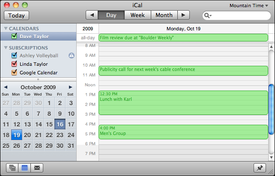The height and width of the screenshot is (176, 275).
Task: Toggle the Linda Taylor calendar checkbox
Action: [x=14, y=64]
